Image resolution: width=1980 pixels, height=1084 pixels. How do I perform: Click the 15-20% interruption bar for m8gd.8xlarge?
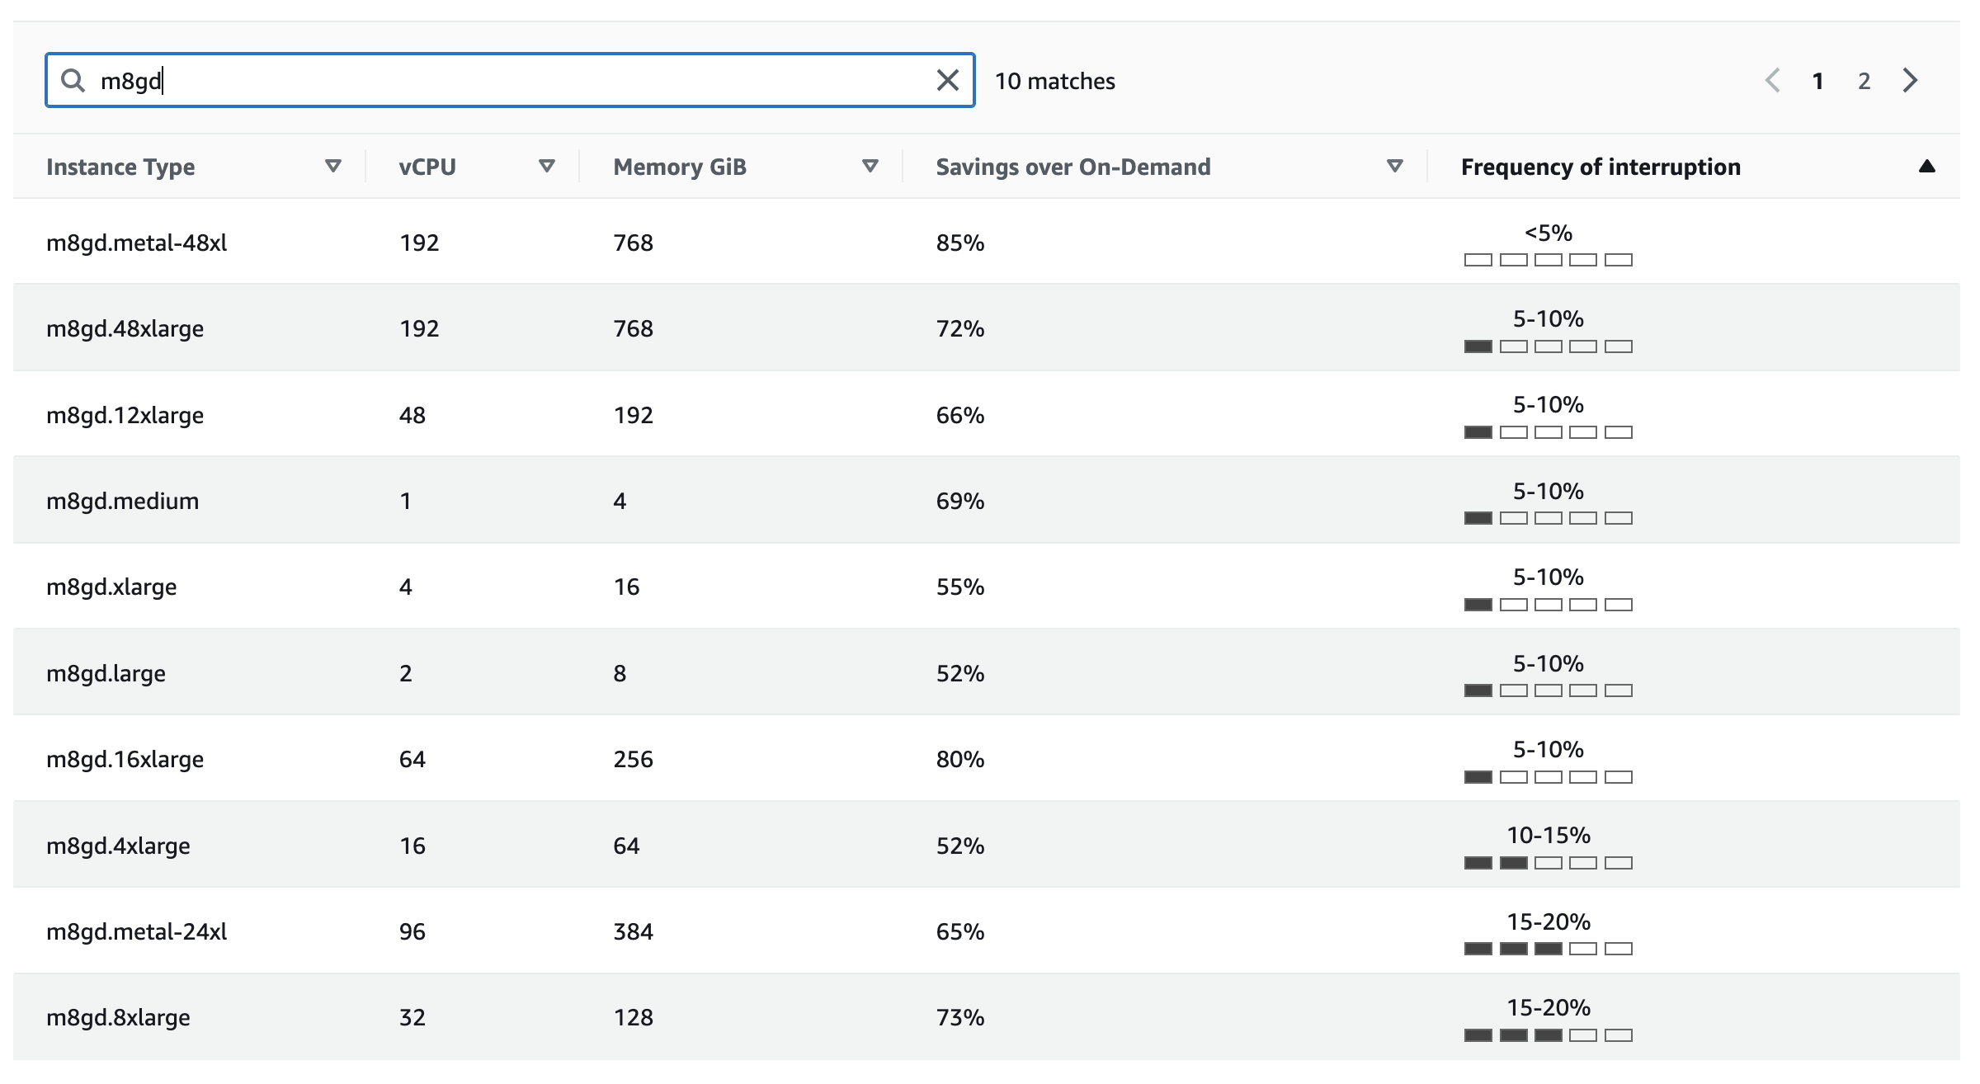[1549, 1035]
